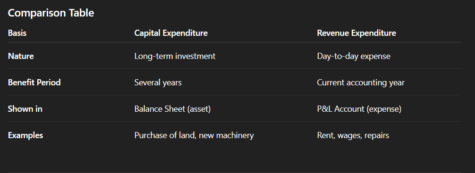Click Purchase of land, new machinery cell
The image size is (475, 173).
tap(194, 135)
